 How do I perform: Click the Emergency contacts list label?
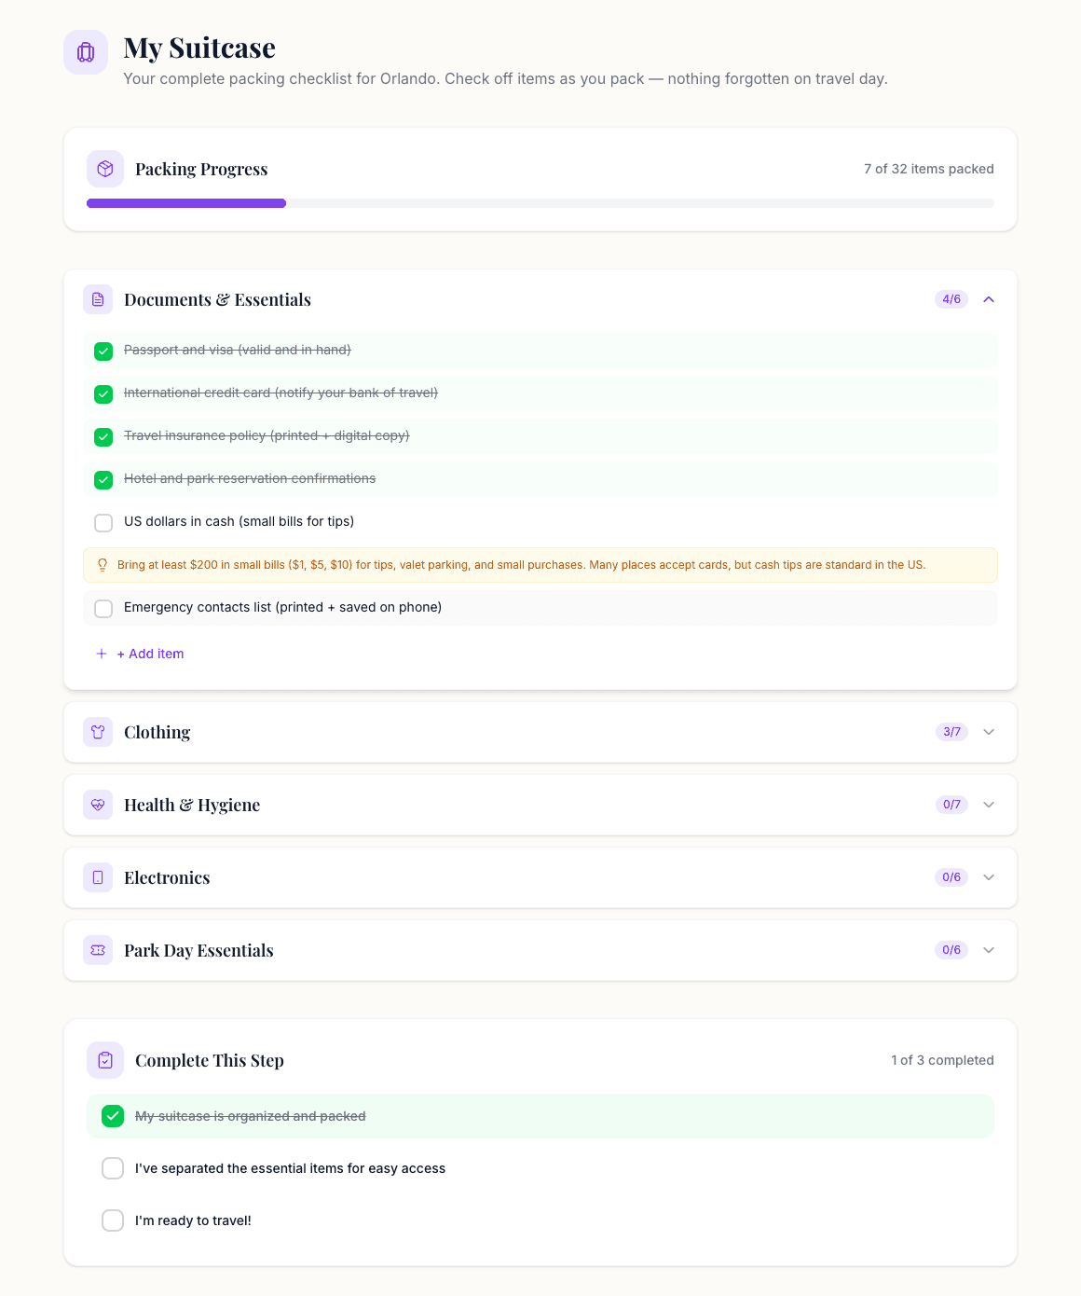(x=282, y=607)
